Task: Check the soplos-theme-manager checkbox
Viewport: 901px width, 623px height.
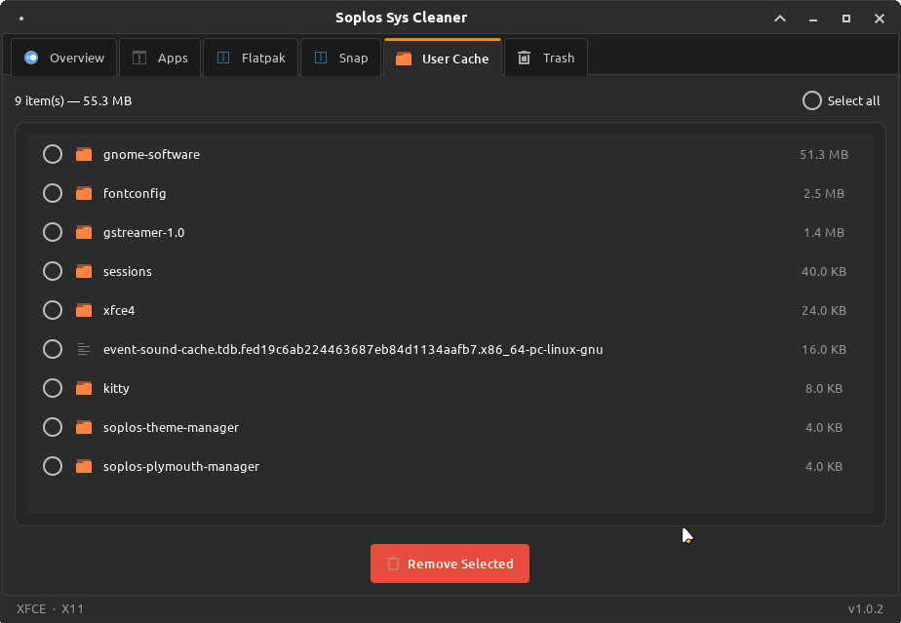Action: 53,428
